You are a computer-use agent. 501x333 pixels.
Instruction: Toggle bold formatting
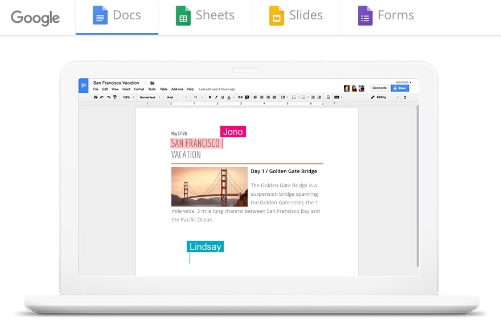(210, 97)
